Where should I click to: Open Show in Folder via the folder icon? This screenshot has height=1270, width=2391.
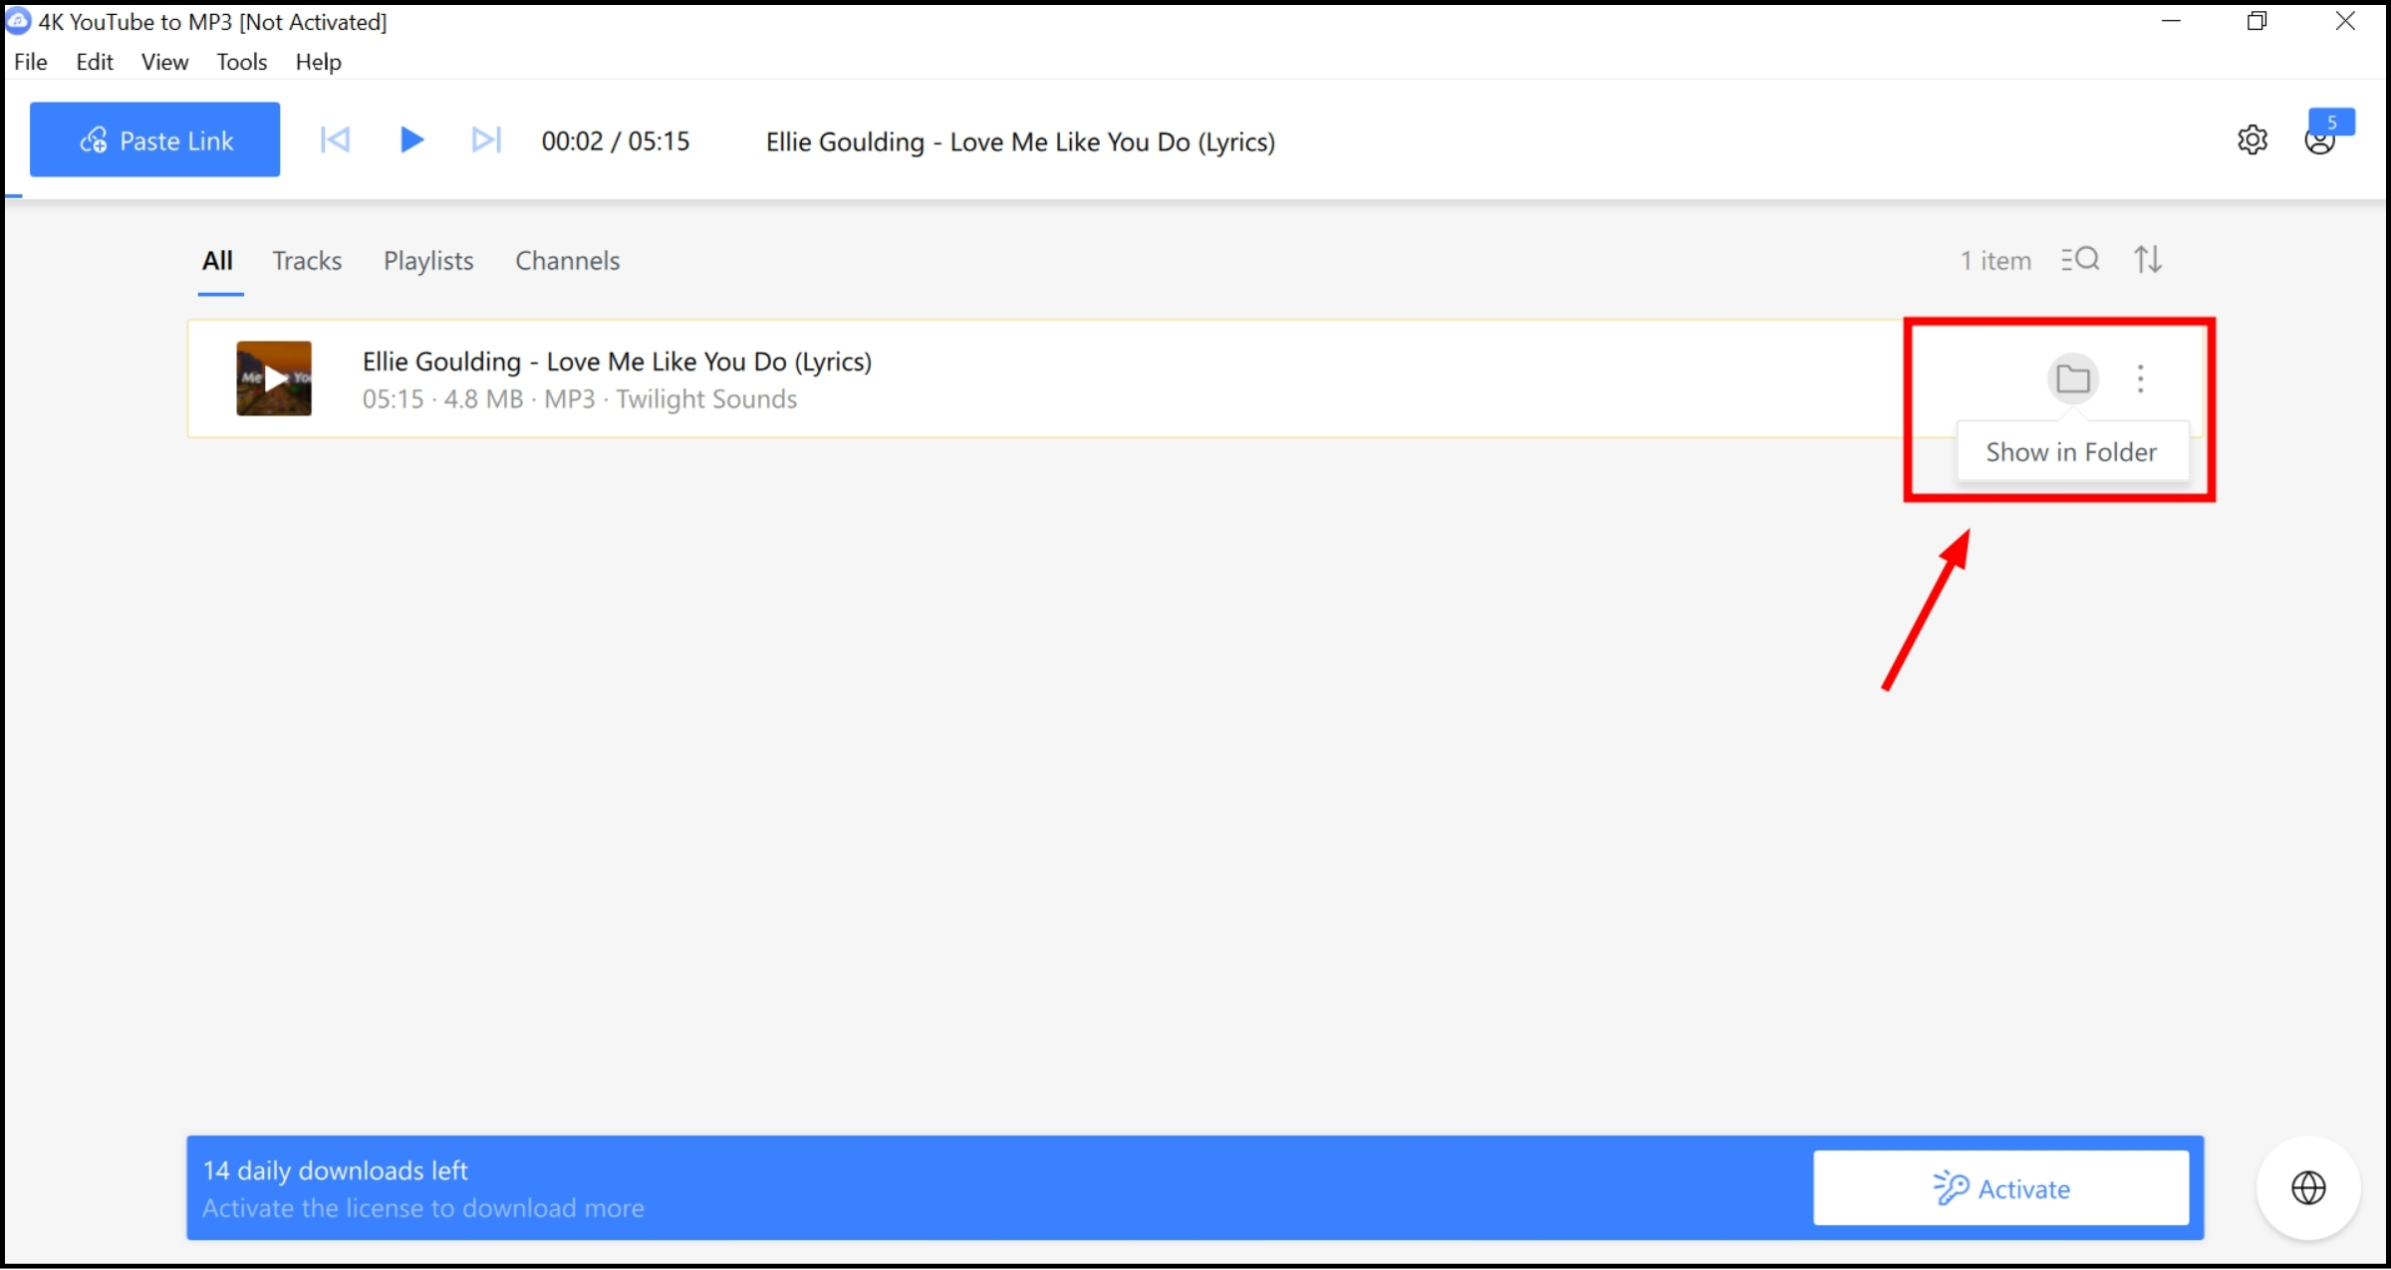pyautogui.click(x=2073, y=379)
